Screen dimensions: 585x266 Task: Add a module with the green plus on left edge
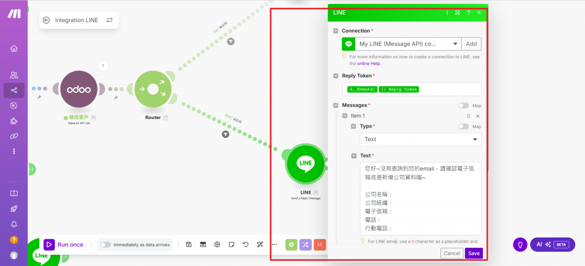pos(32,169)
